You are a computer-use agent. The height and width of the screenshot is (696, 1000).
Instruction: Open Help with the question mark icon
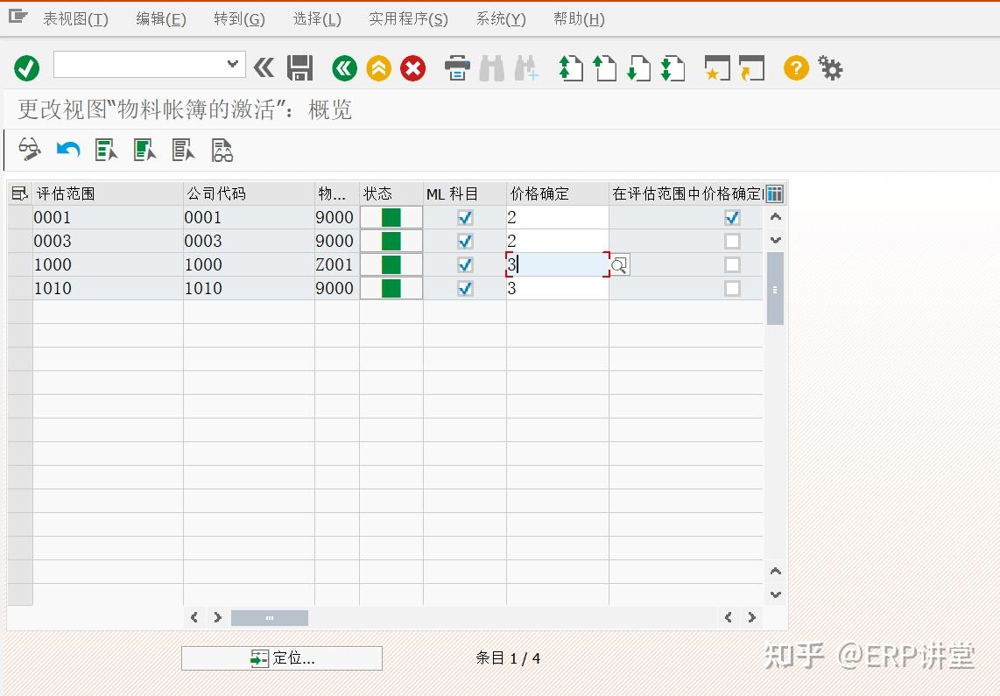tap(794, 67)
